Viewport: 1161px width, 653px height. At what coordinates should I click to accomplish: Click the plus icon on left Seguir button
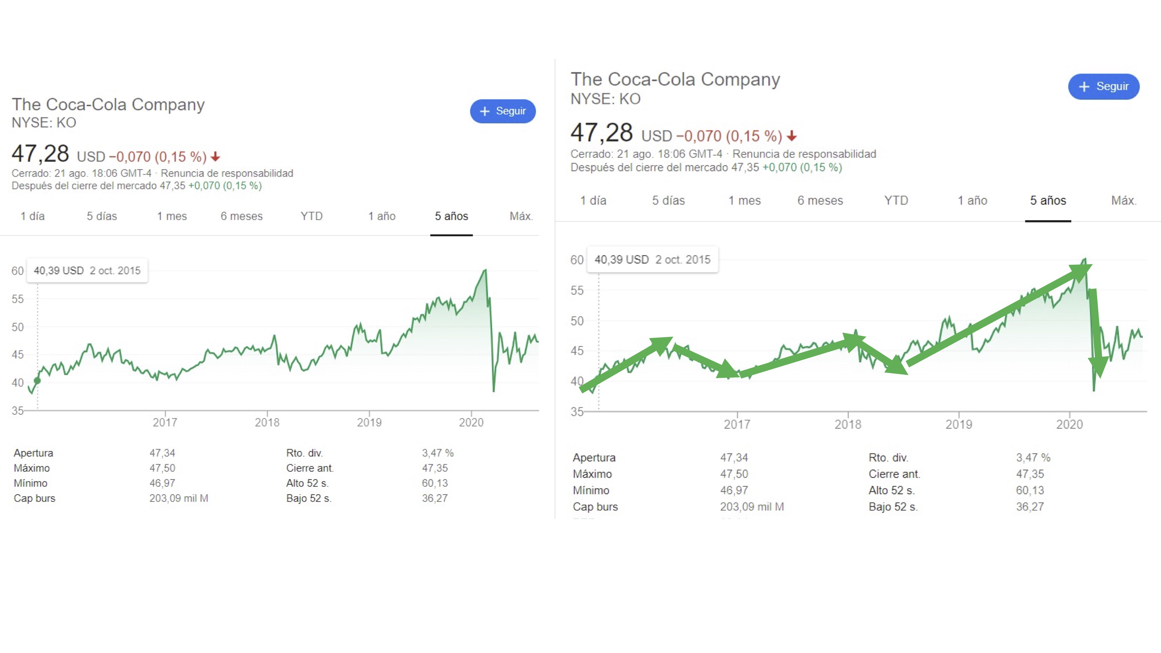[x=484, y=111]
